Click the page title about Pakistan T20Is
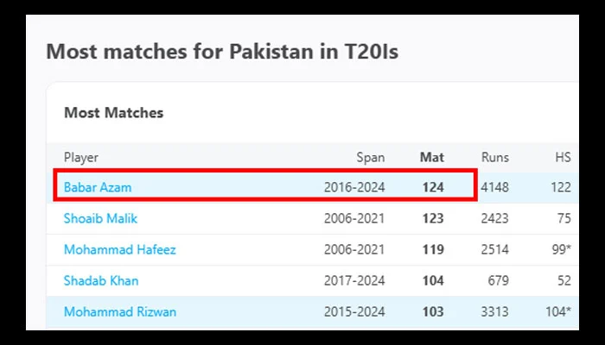 222,51
